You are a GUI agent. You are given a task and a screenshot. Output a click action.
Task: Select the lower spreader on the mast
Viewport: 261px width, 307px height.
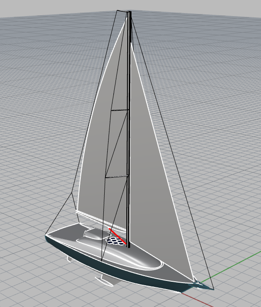pos(116,177)
